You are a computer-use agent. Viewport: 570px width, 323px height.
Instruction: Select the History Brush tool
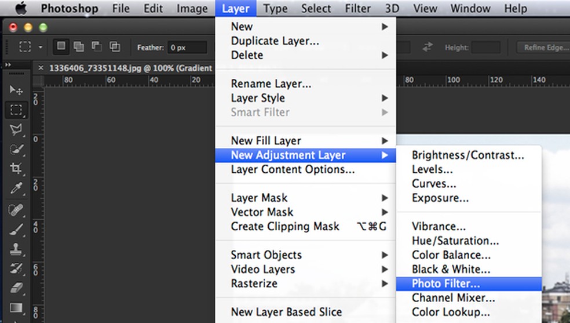(x=16, y=269)
